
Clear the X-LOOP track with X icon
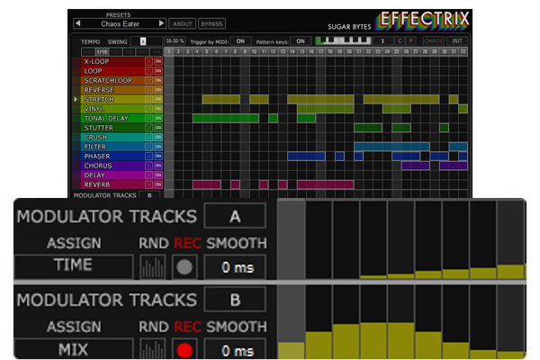coord(148,60)
